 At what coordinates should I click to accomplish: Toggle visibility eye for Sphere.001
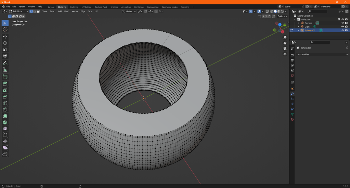[x=342, y=30]
